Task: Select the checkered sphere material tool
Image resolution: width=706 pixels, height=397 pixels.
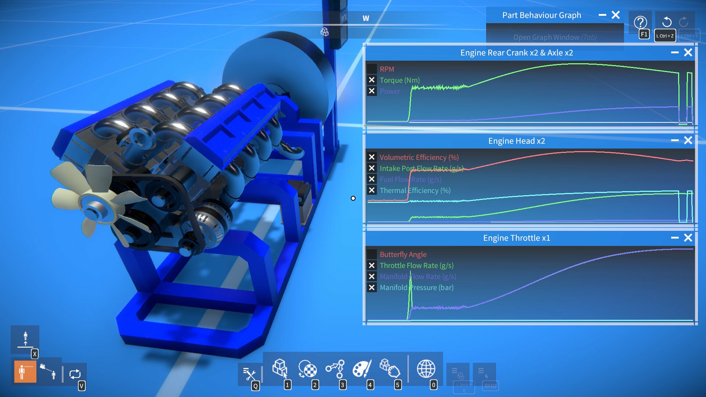Action: pyautogui.click(x=307, y=368)
